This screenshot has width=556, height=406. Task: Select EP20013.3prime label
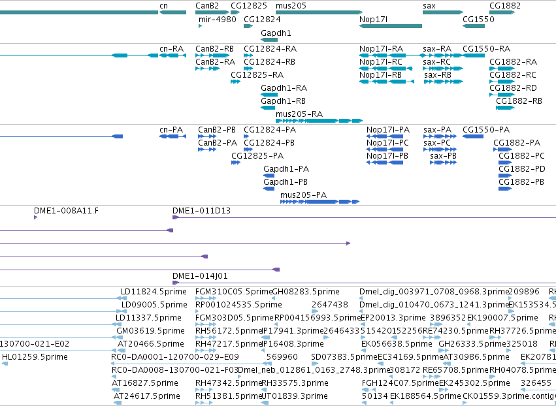[393, 318]
